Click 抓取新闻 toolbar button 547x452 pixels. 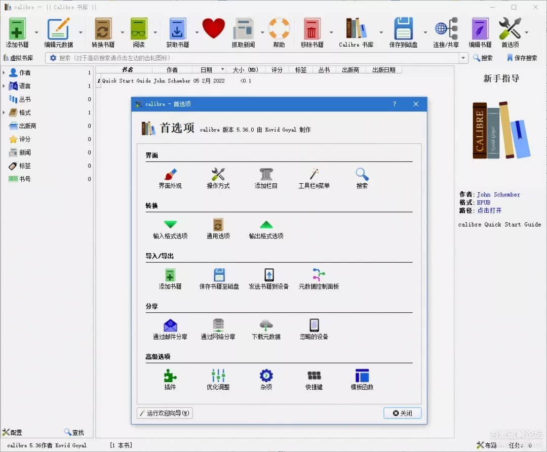[x=243, y=32]
